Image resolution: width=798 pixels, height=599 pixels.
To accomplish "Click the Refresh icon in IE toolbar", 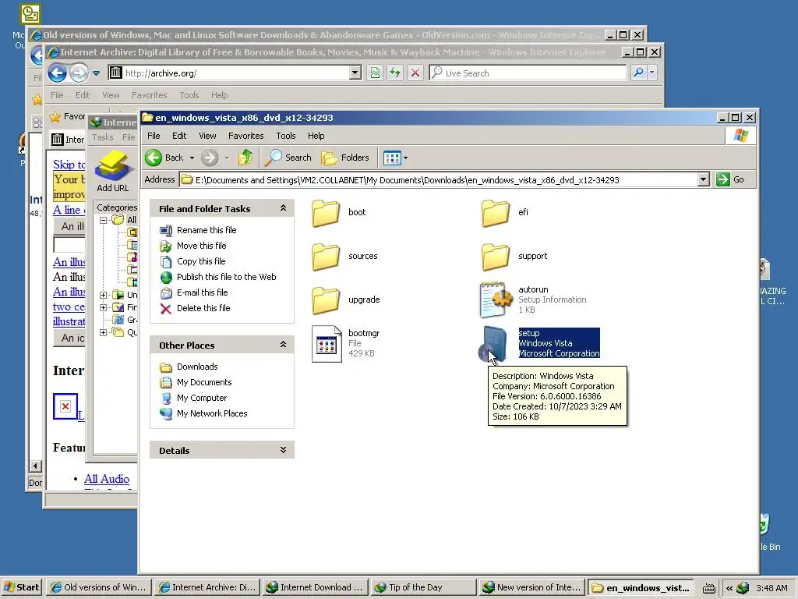I will pos(395,73).
